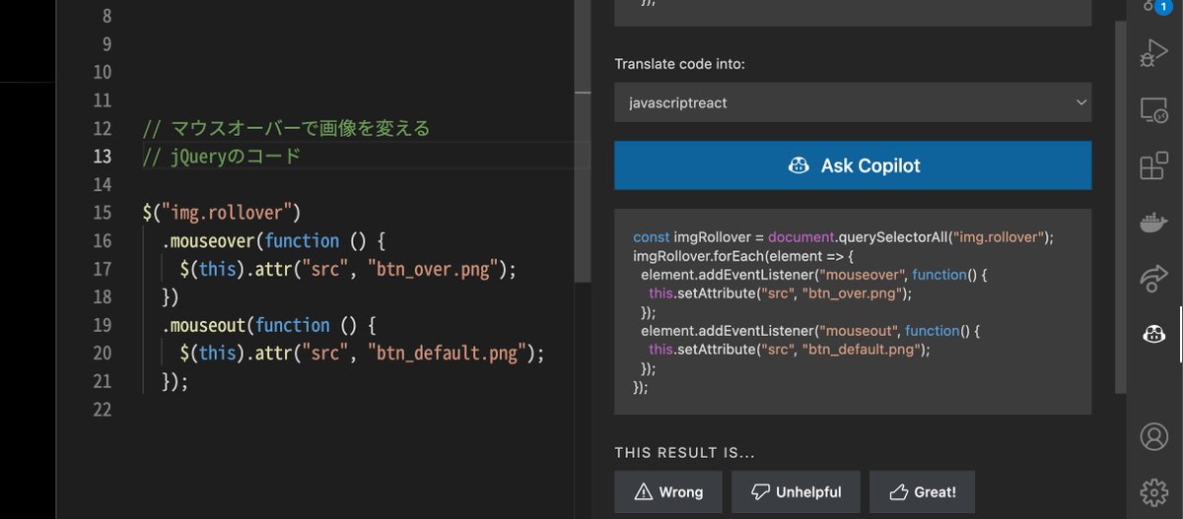
Task: Click the 'THIS RESULT IS...' heading
Action: click(x=684, y=453)
